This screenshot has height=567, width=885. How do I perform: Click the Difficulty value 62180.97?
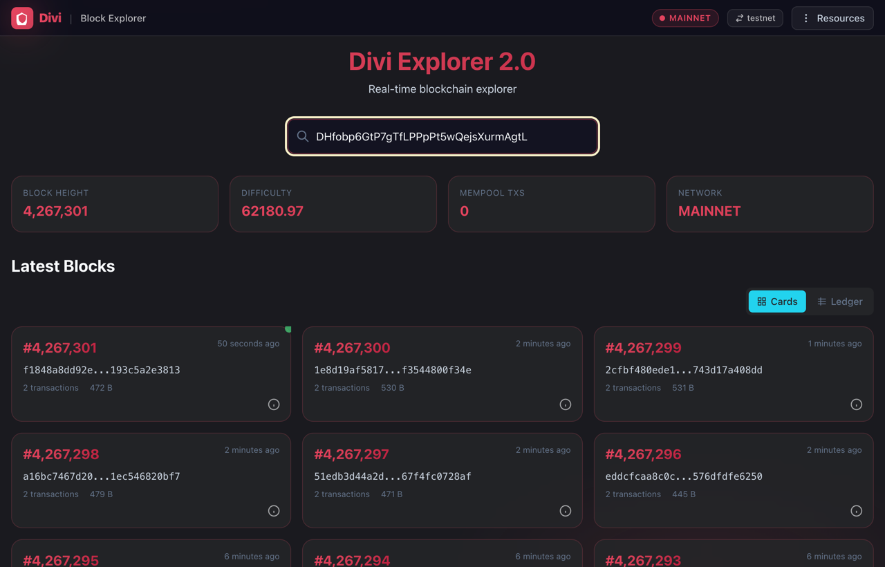[x=272, y=211]
